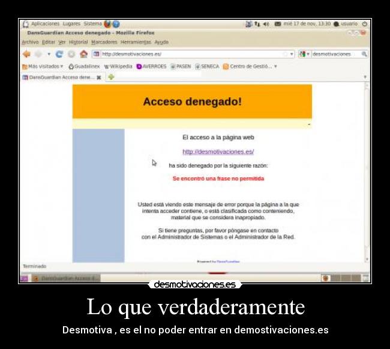Click the Acceso denegado! heading
This screenshot has height=349, width=390.
[192, 102]
